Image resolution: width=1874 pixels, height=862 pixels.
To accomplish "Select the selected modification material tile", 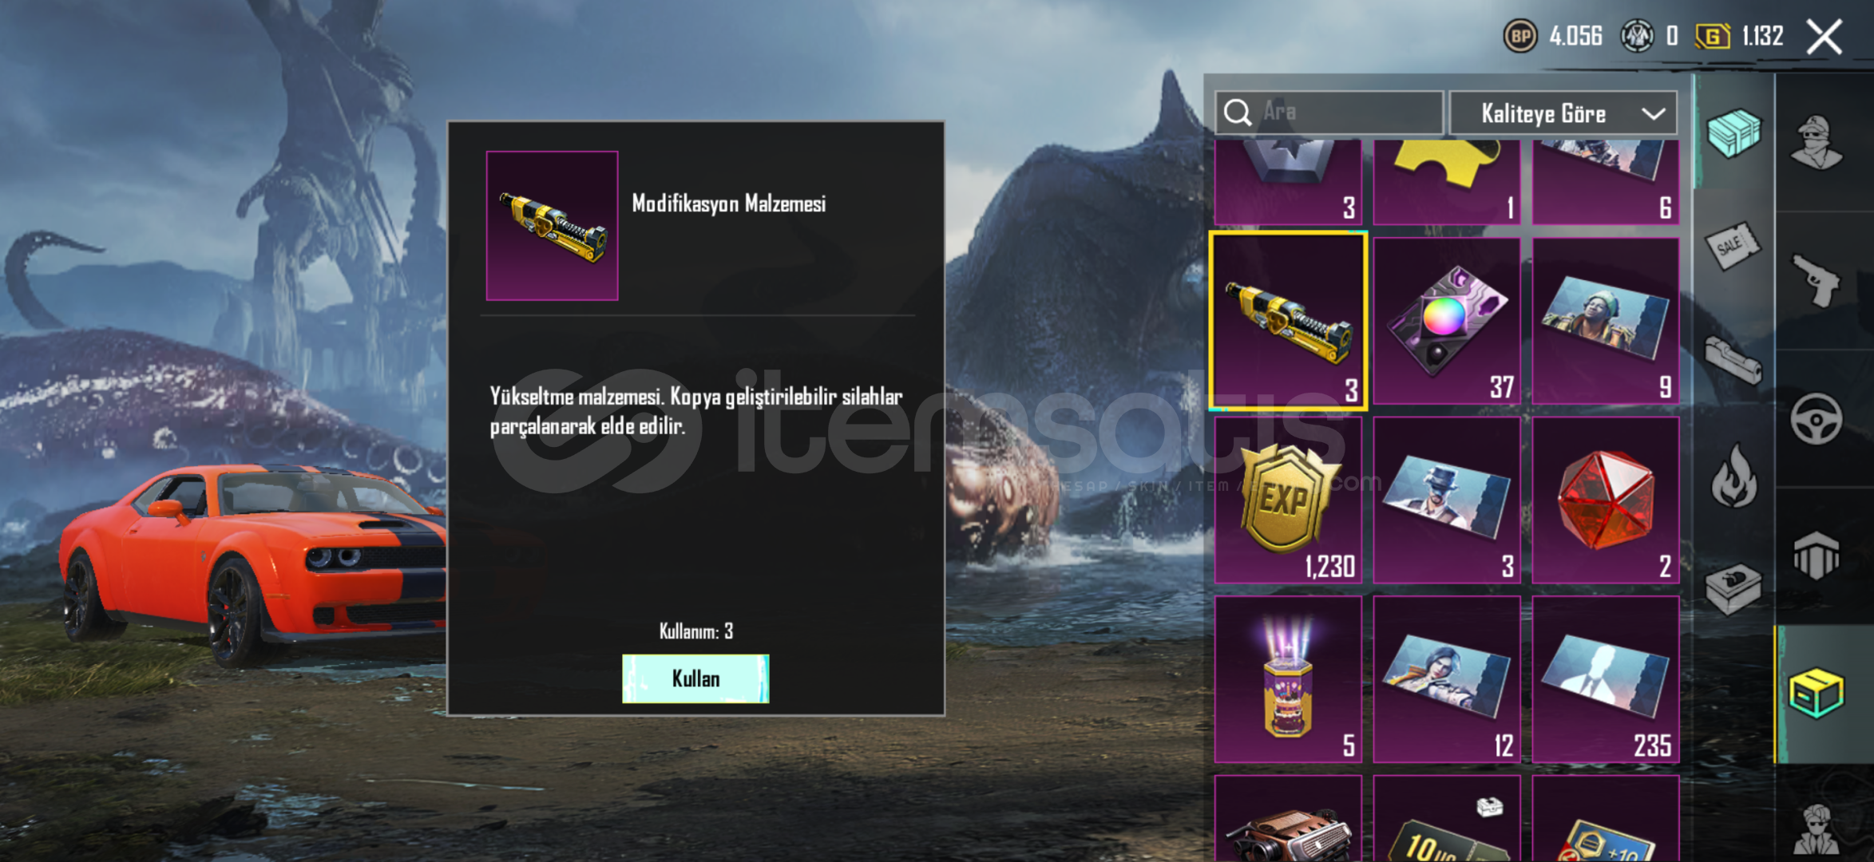I will tap(1288, 321).
